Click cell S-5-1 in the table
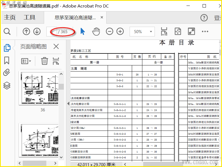 [120, 75]
